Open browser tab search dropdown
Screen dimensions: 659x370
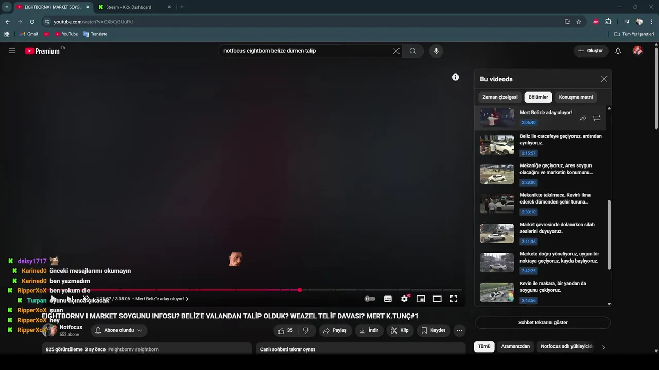click(7, 7)
